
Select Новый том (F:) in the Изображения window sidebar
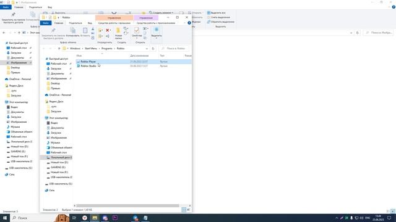19,157
